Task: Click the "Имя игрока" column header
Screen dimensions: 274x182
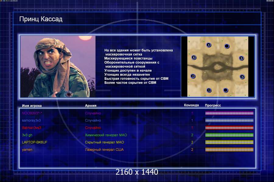Action: (32, 106)
